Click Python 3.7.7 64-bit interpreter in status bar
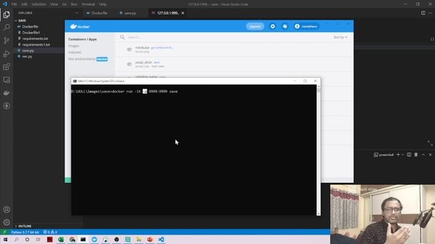Viewport: 435px width, 244px height. click(25, 232)
